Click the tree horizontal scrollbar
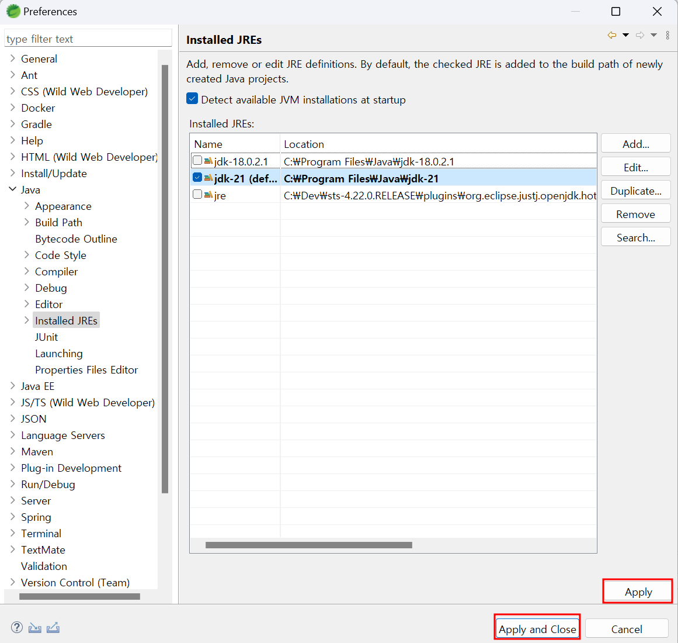Image resolution: width=678 pixels, height=643 pixels. pos(79,596)
